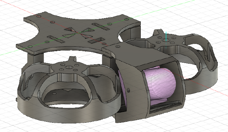Select the pink cylindrical body inside the housing
228x132 pixels.
tap(161, 84)
